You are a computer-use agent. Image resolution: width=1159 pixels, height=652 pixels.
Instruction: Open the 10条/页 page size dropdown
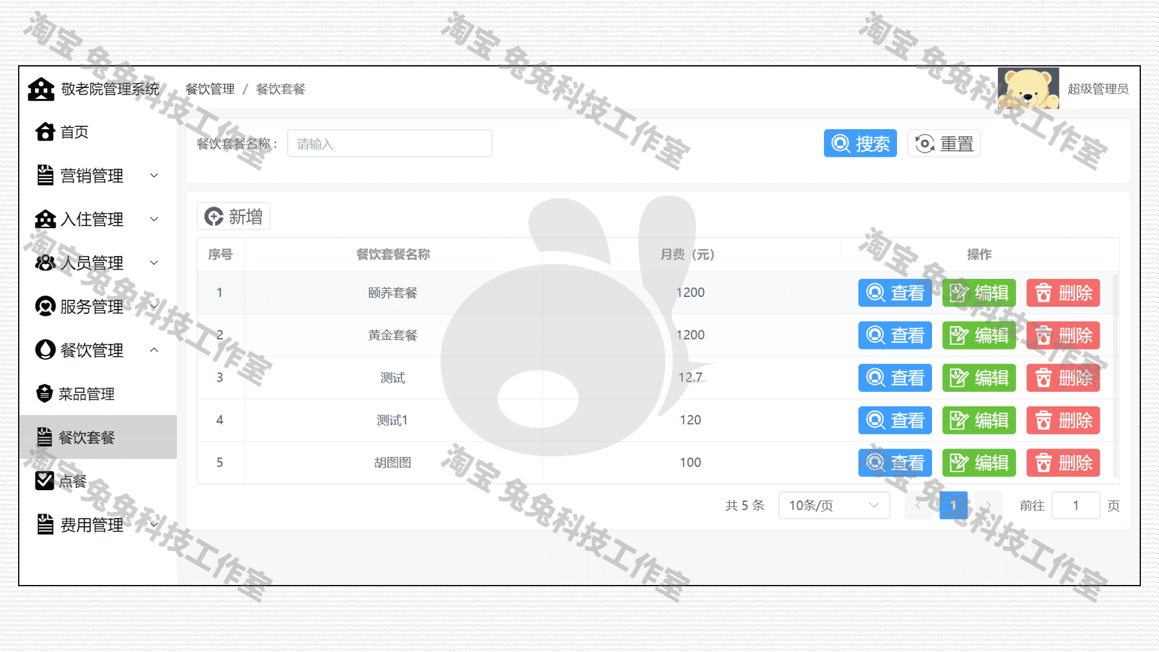(x=834, y=505)
